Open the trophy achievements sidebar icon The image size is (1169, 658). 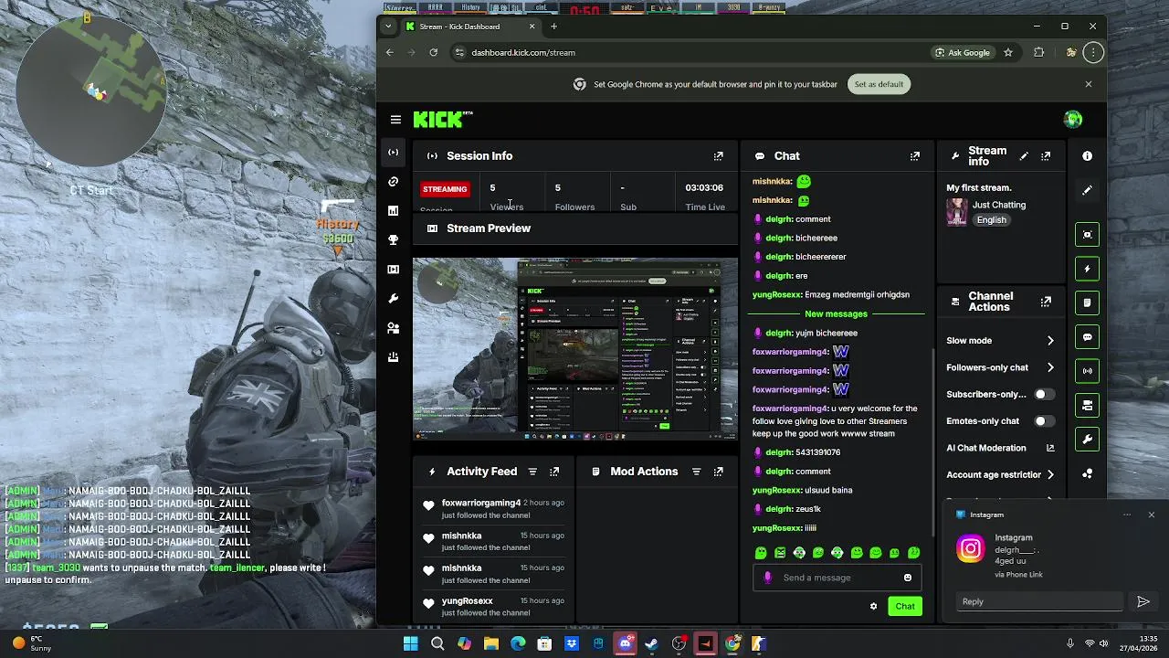[x=394, y=240]
